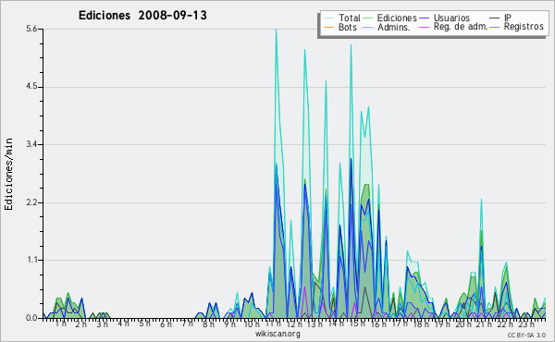Click the '4 h' x-axis tick label

click(x=123, y=324)
